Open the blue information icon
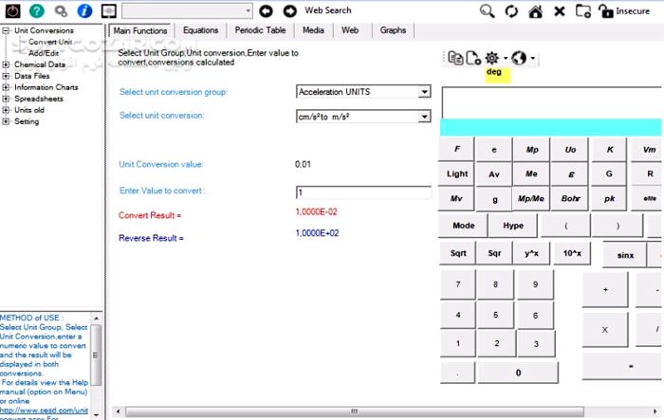664x420 pixels. [84, 11]
